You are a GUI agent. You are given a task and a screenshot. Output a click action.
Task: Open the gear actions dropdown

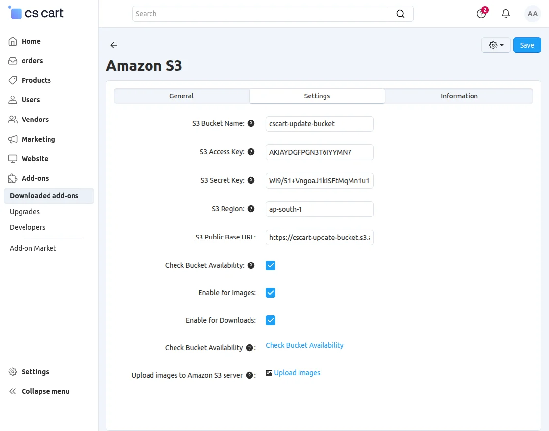pos(496,45)
